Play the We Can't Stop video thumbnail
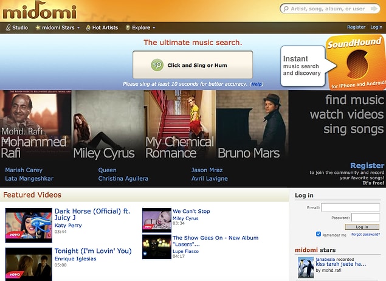 pos(157,220)
